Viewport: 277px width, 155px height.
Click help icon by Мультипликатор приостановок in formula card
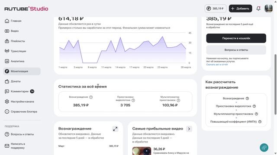256,114
